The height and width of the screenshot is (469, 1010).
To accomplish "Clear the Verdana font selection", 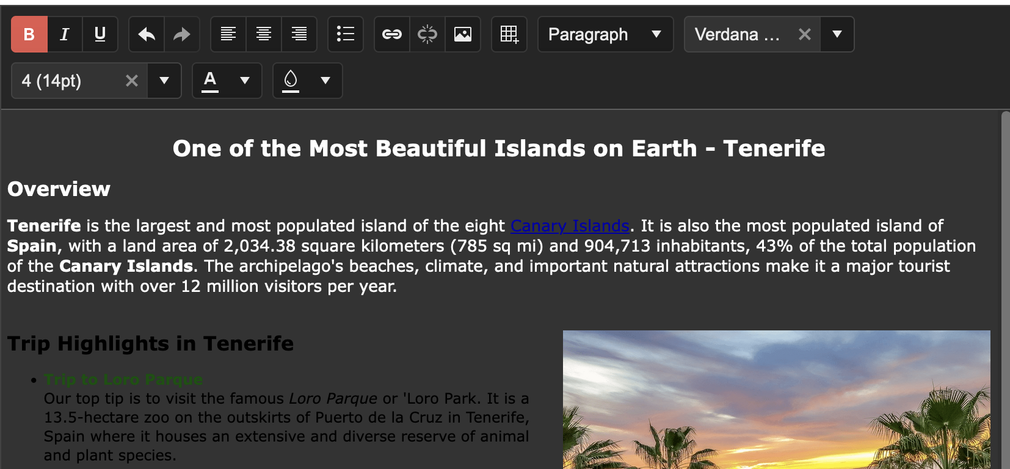I will [x=805, y=34].
